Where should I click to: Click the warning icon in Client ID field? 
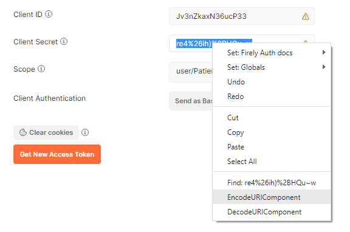[306, 16]
